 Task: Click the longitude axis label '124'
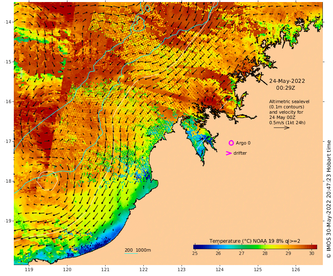pos(220,270)
